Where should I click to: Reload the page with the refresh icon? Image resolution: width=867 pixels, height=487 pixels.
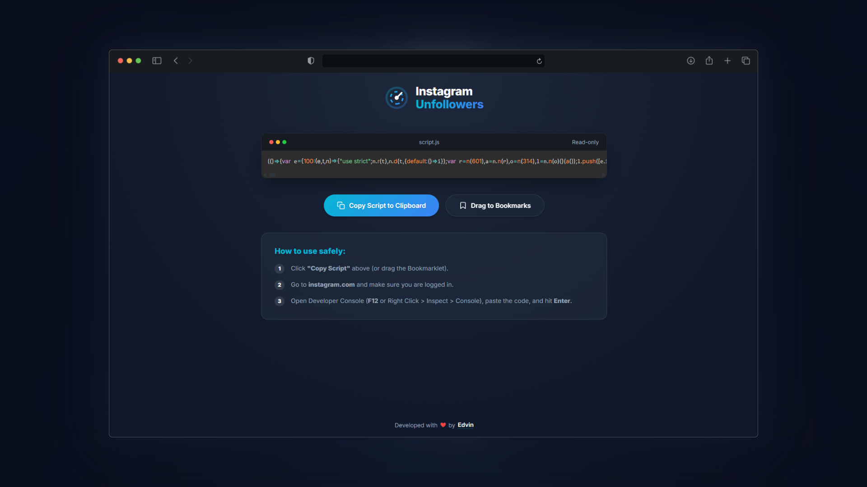point(539,61)
